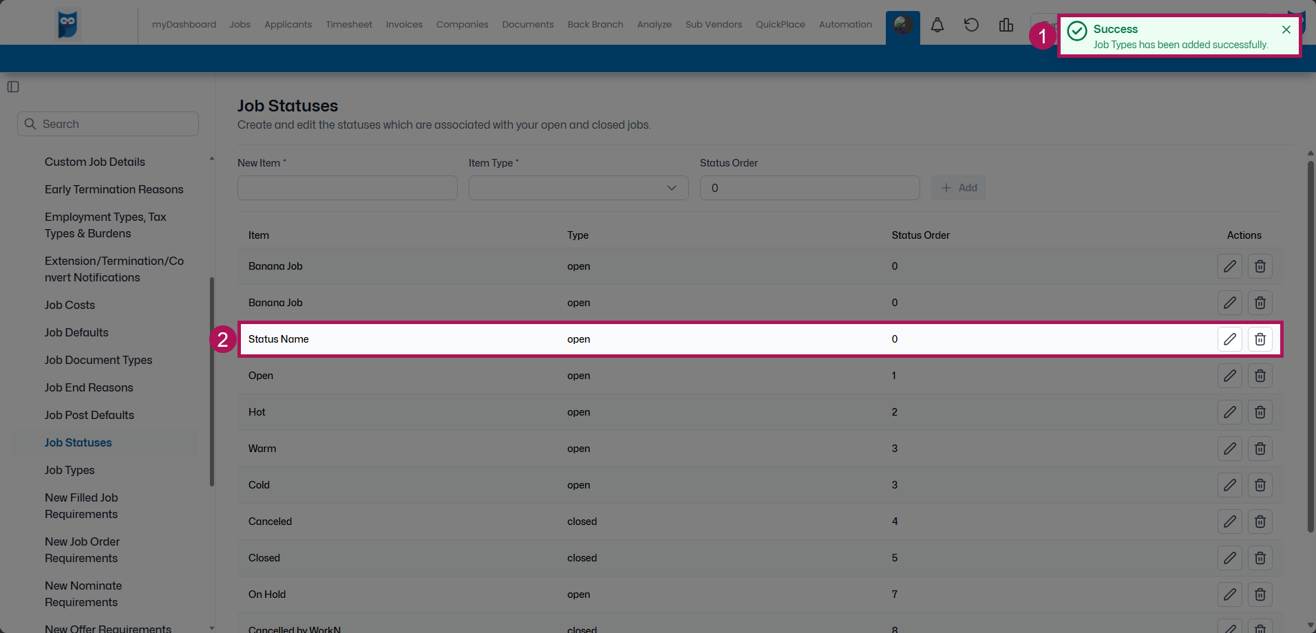
Task: Select Job Costs in sidebar
Action: pos(70,305)
